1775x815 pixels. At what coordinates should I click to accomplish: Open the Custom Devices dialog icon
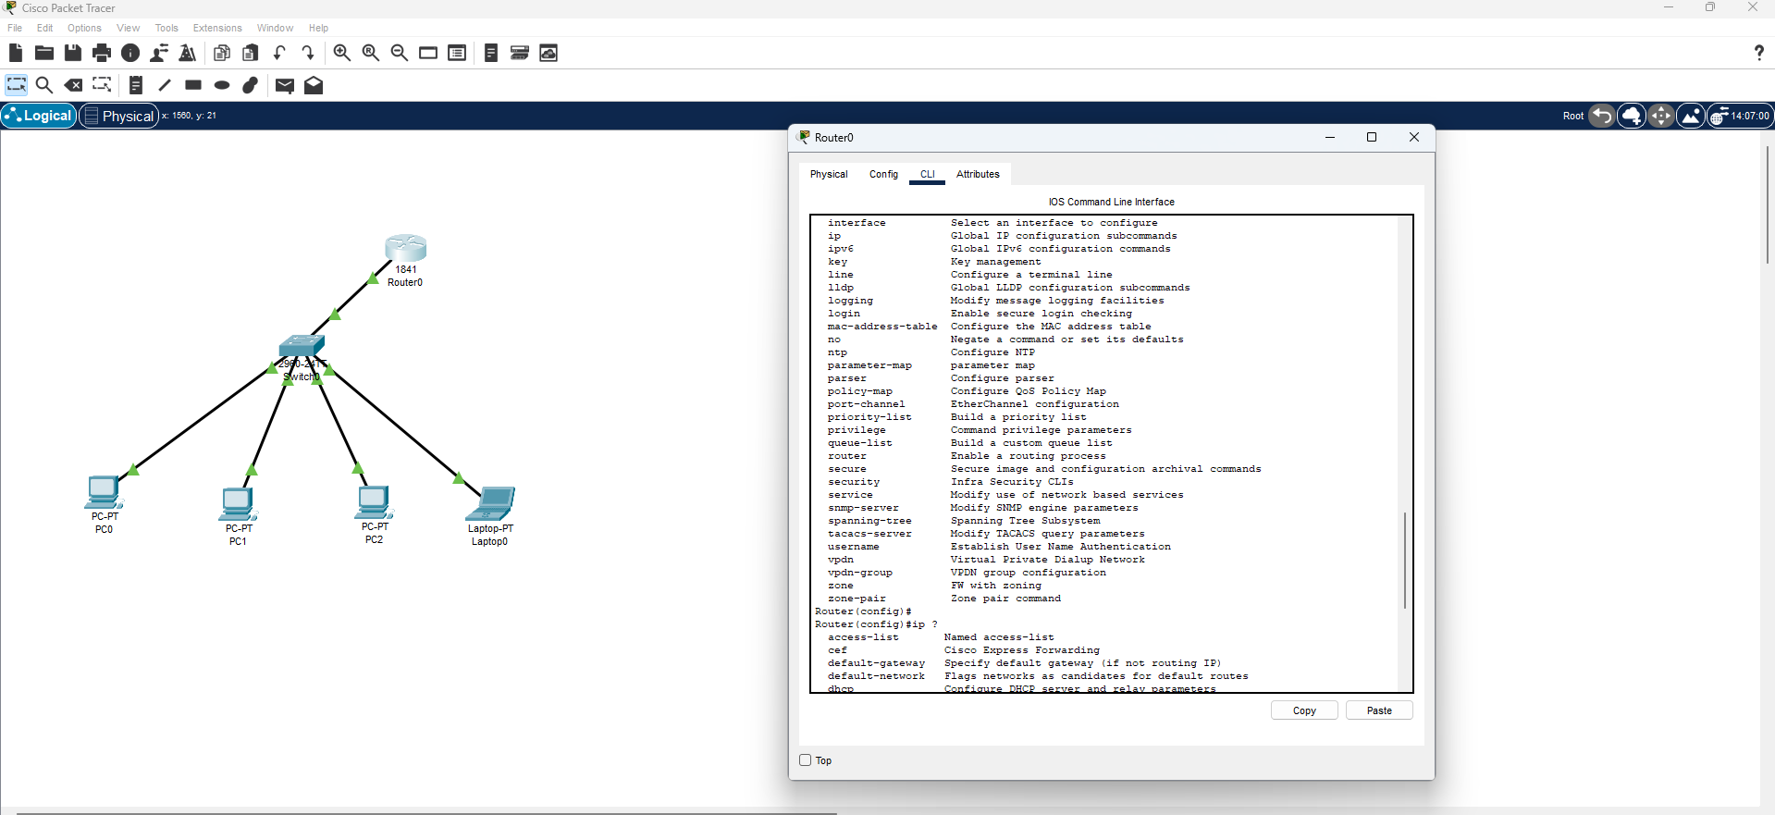tap(457, 53)
